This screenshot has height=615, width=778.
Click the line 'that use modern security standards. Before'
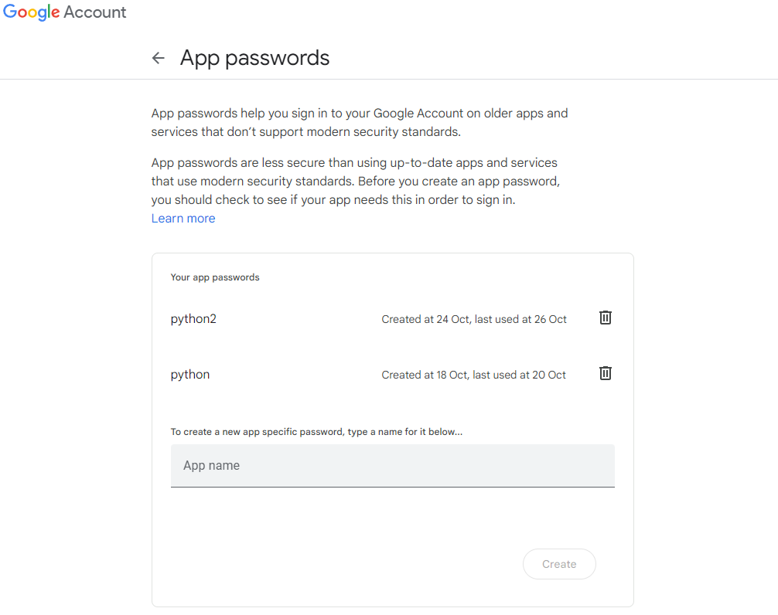pyautogui.click(x=356, y=182)
